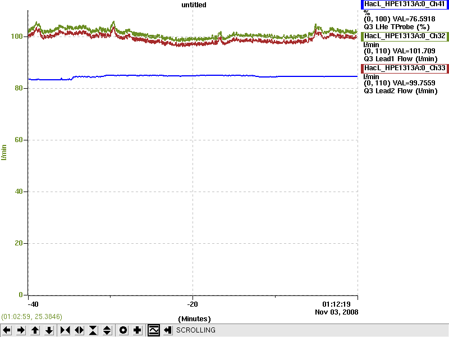The image size is (449, 337).
Task: Click the SCROLLING status label
Action: click(x=196, y=330)
